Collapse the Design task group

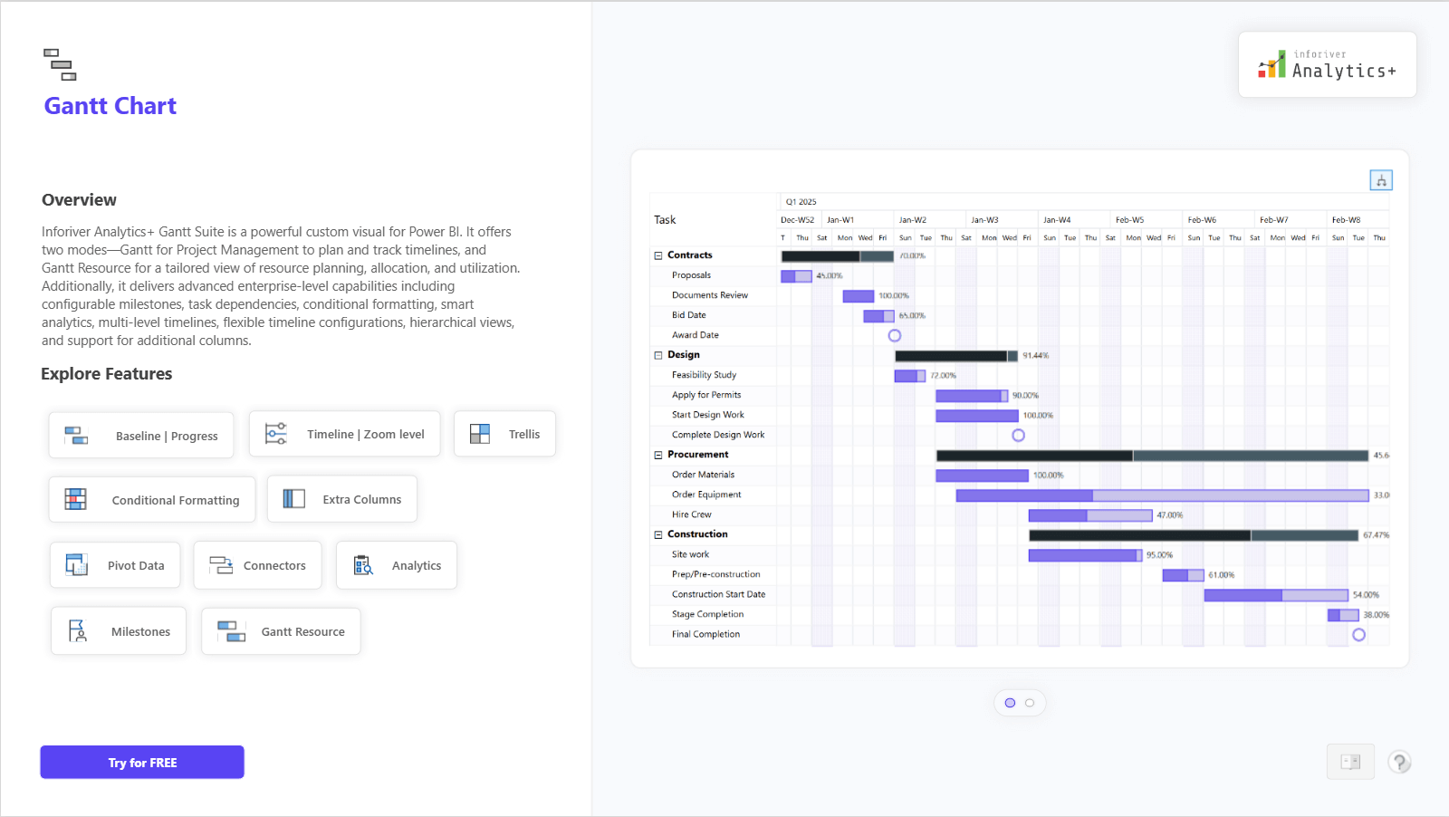[658, 355]
